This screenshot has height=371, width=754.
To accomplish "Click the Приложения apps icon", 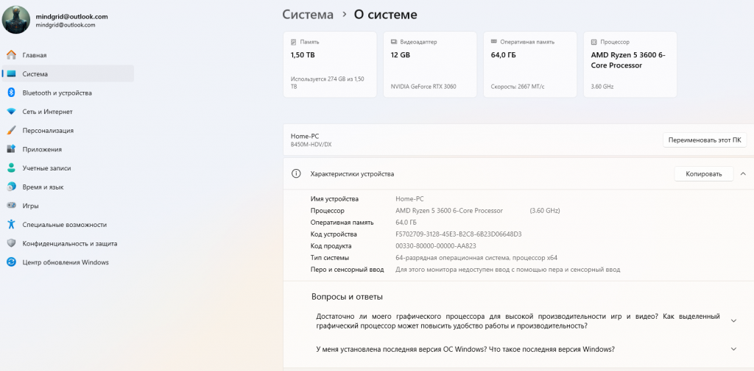I will click(x=11, y=149).
